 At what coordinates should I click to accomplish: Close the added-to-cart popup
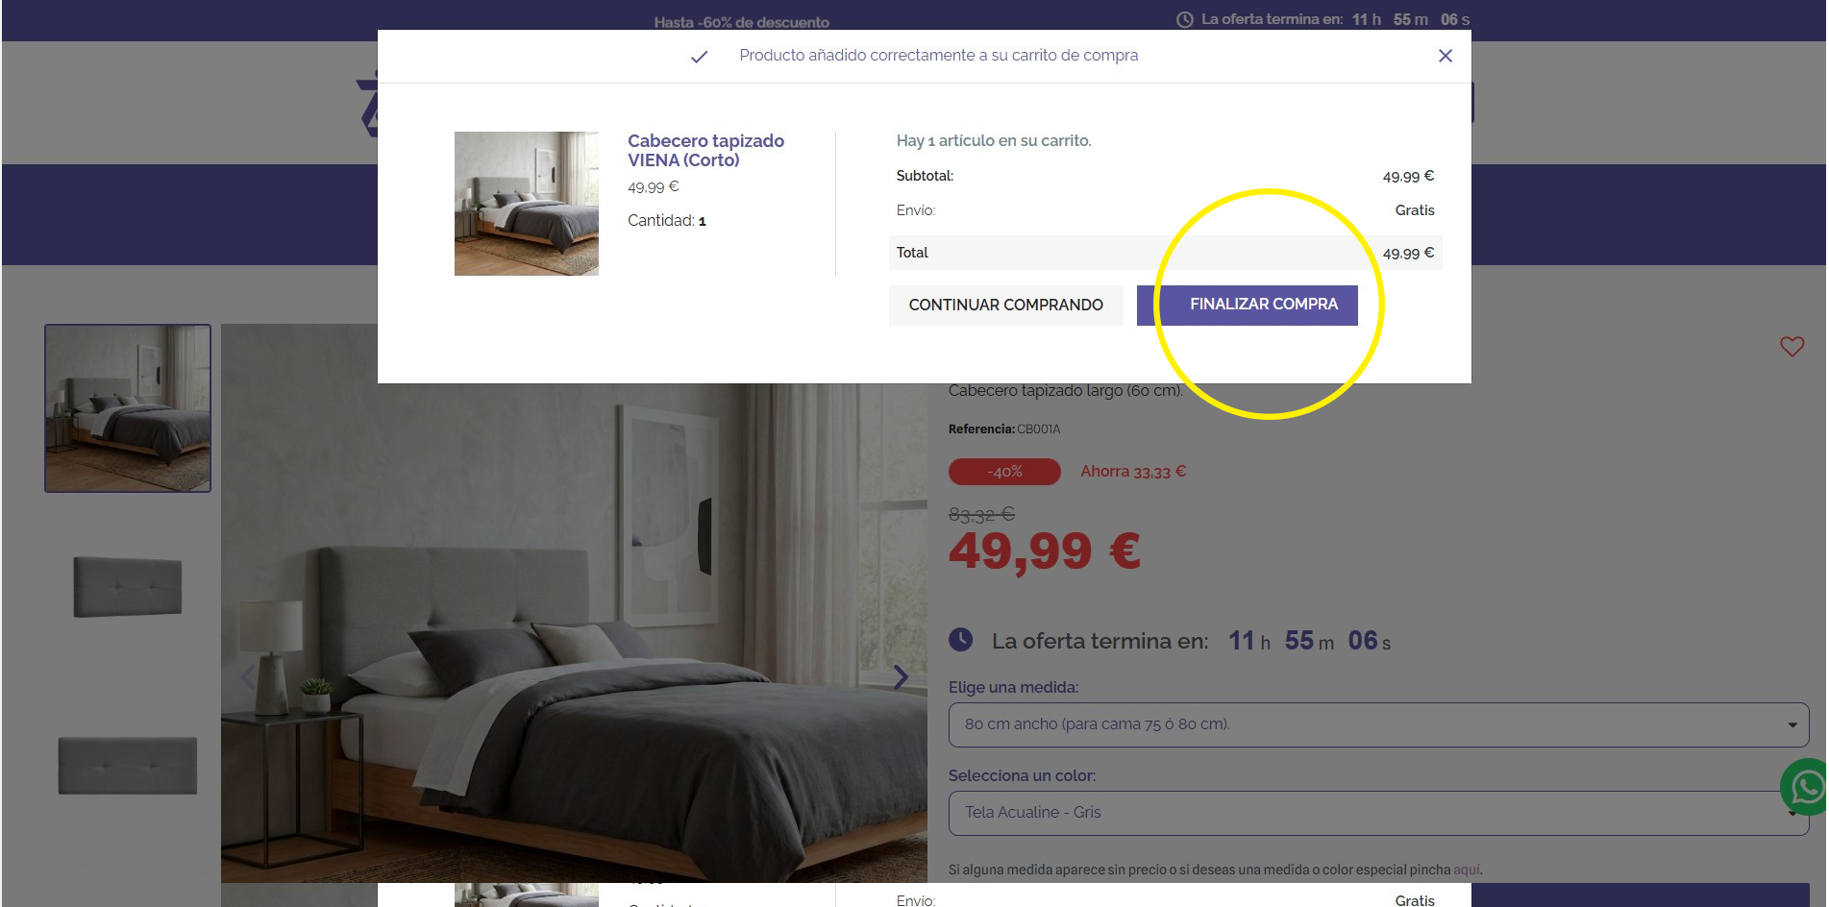click(x=1445, y=56)
